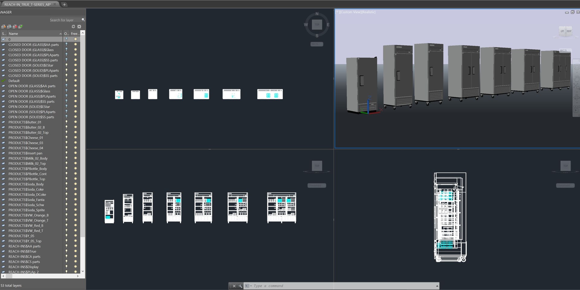Select the Pan hand tool in navigation bar

577,78
